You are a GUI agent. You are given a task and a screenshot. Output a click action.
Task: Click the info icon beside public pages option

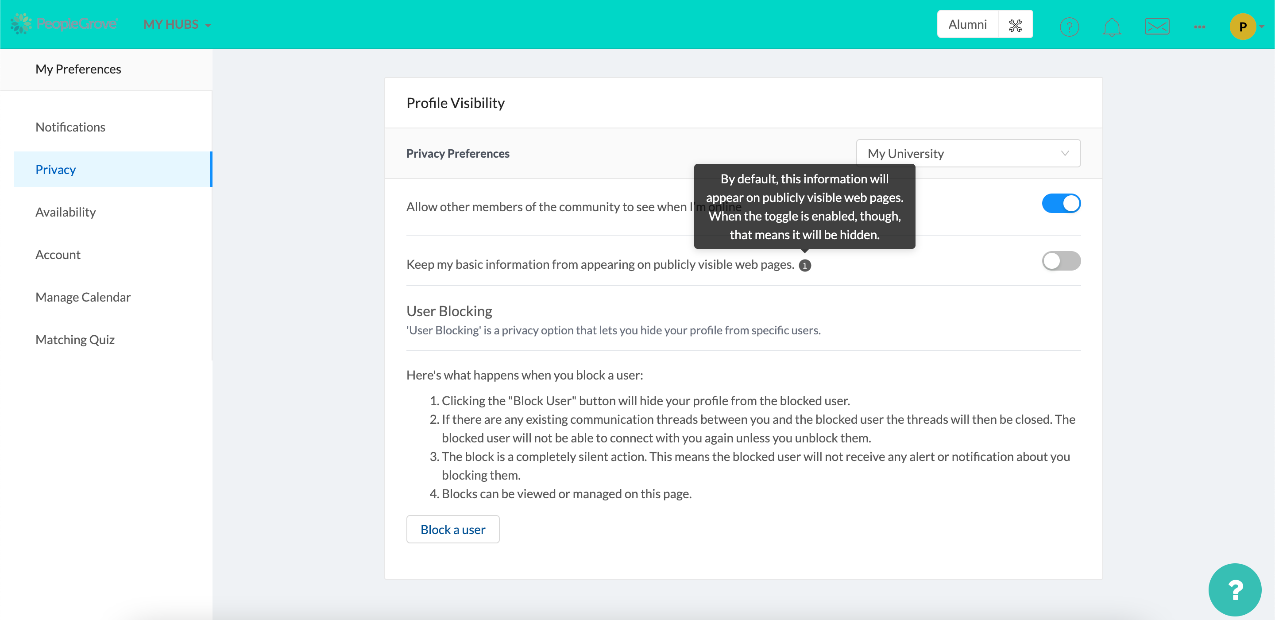pyautogui.click(x=805, y=265)
